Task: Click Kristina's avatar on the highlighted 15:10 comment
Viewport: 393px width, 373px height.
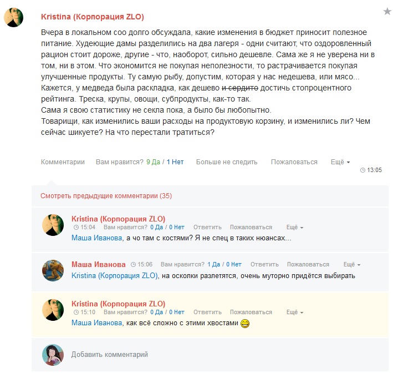Action: pos(53,310)
